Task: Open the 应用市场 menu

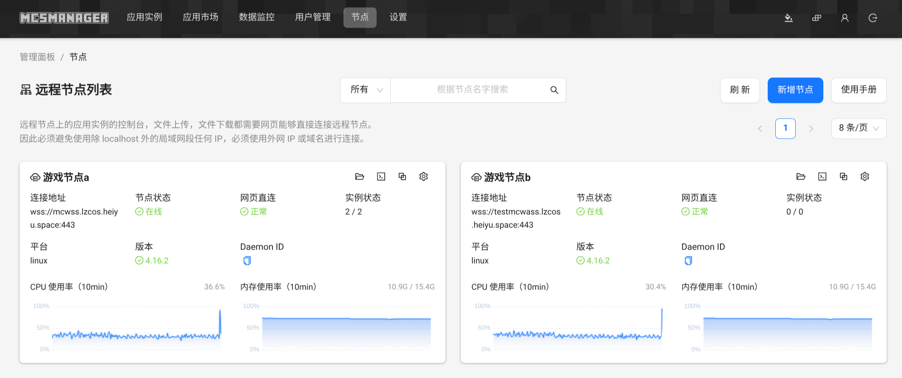Action: pos(201,17)
